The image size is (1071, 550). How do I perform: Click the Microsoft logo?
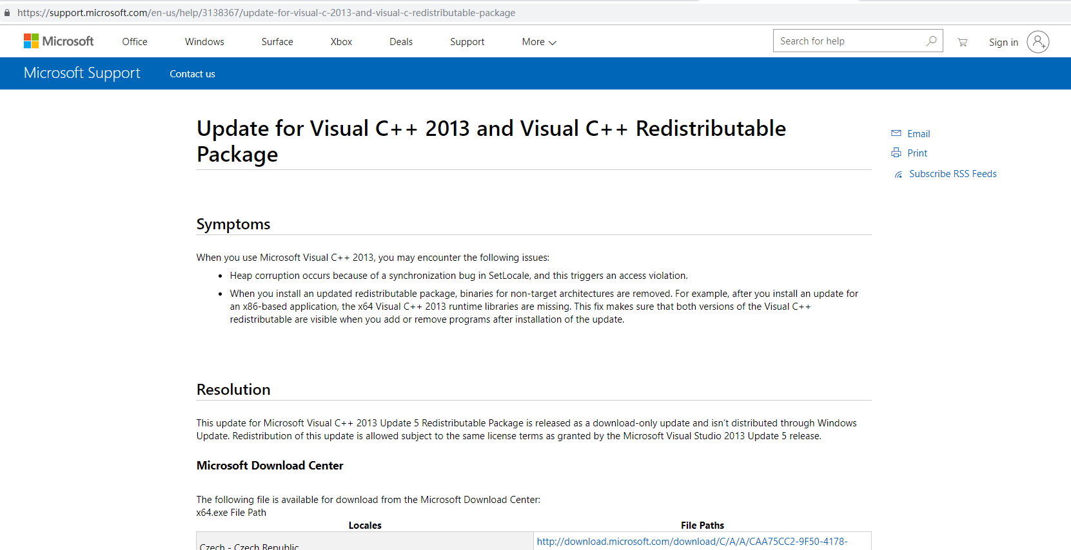pos(59,41)
